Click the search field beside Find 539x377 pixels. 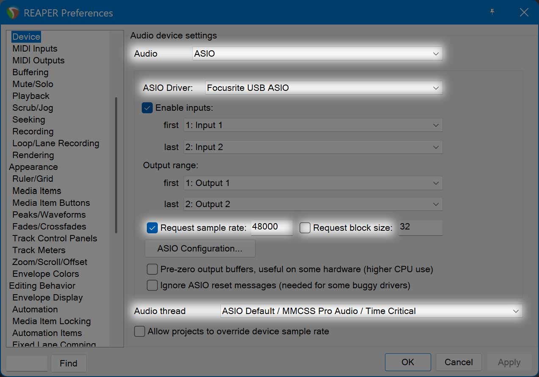[27, 363]
